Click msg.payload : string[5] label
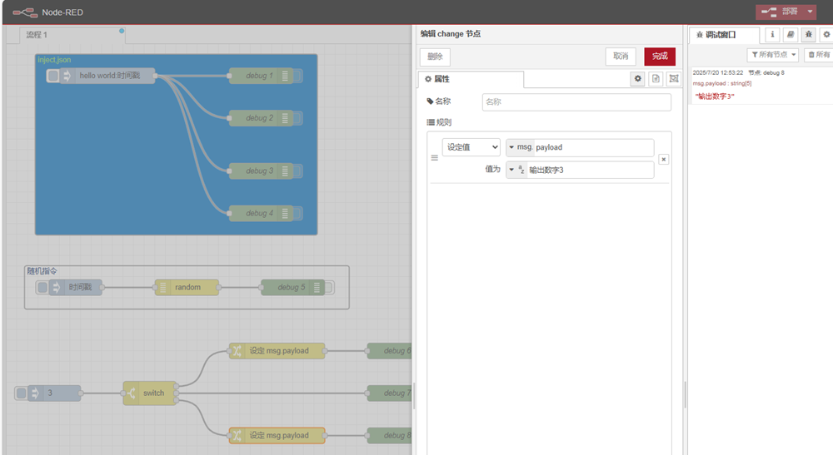The height and width of the screenshot is (455, 833). tap(722, 83)
